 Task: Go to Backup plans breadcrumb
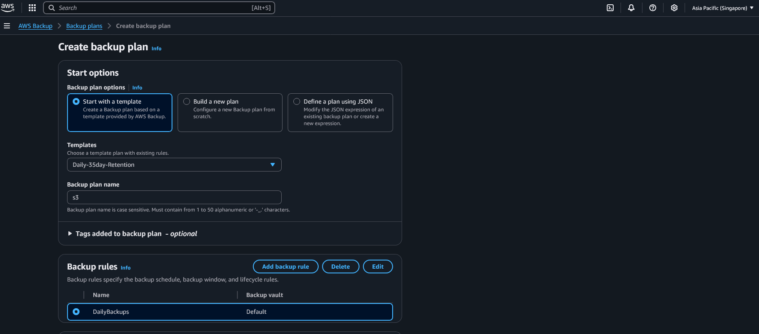[x=84, y=26]
